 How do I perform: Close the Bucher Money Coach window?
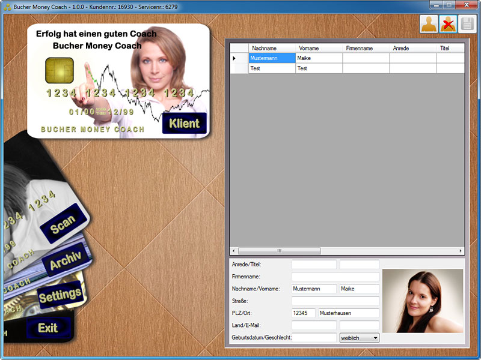467,5
